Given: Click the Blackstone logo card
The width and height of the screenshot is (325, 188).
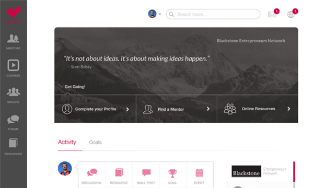Looking at the screenshot, I should click(x=246, y=171).
